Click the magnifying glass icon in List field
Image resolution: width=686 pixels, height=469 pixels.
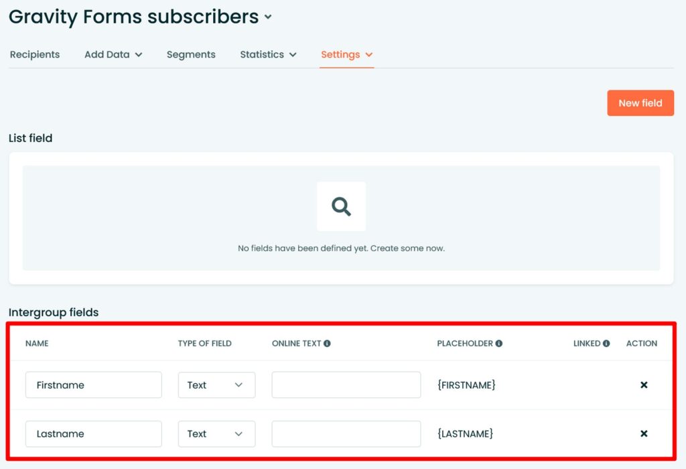[x=341, y=206]
